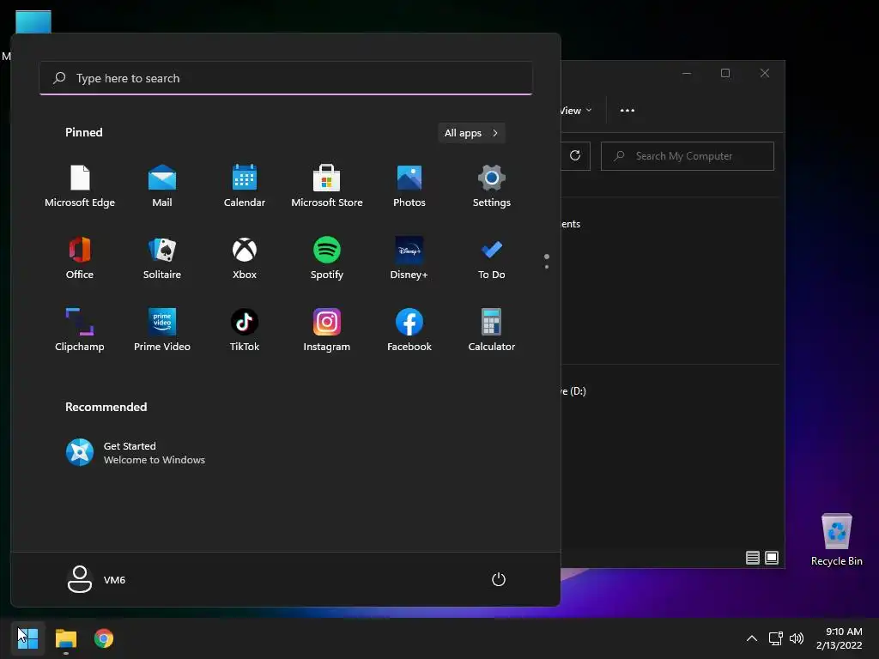Screen dimensions: 879x659
Task: Open the To Do app
Action: click(x=492, y=258)
